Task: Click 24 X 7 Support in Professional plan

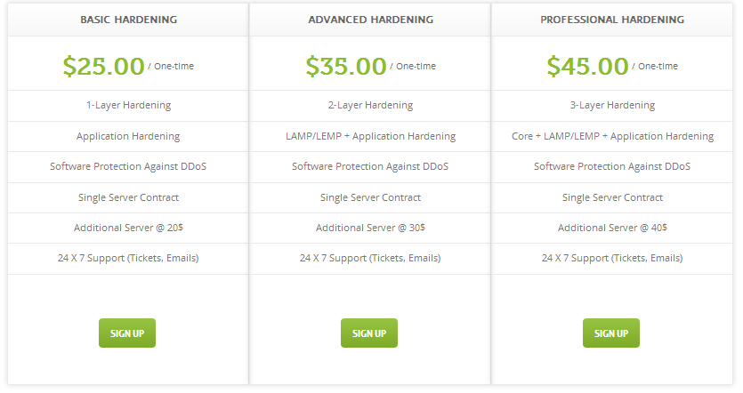Action: (x=612, y=258)
